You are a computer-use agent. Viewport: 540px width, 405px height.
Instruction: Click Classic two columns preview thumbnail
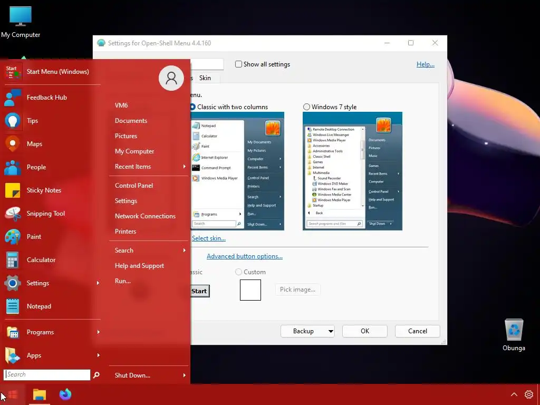237,171
